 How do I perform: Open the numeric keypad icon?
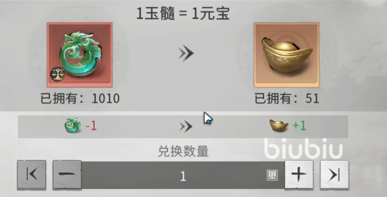point(272,175)
